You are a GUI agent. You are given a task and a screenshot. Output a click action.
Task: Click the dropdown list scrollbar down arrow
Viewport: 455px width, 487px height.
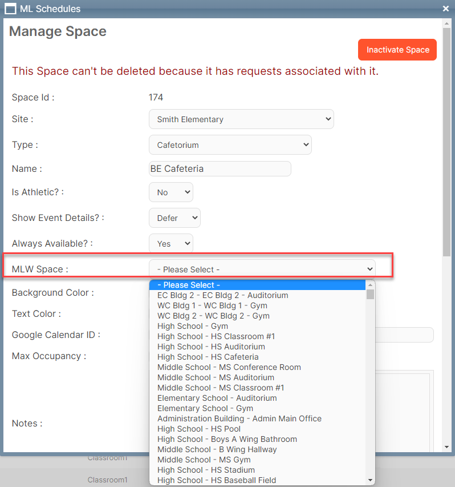371,480
